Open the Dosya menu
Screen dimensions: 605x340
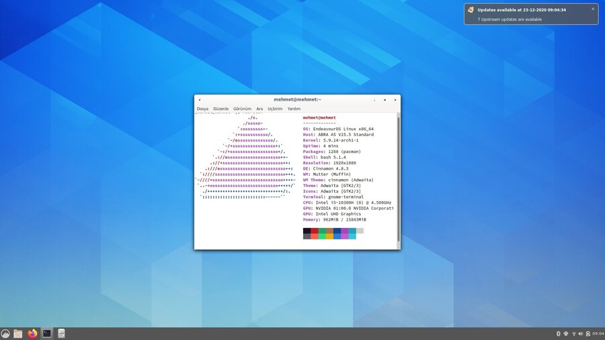pos(202,109)
